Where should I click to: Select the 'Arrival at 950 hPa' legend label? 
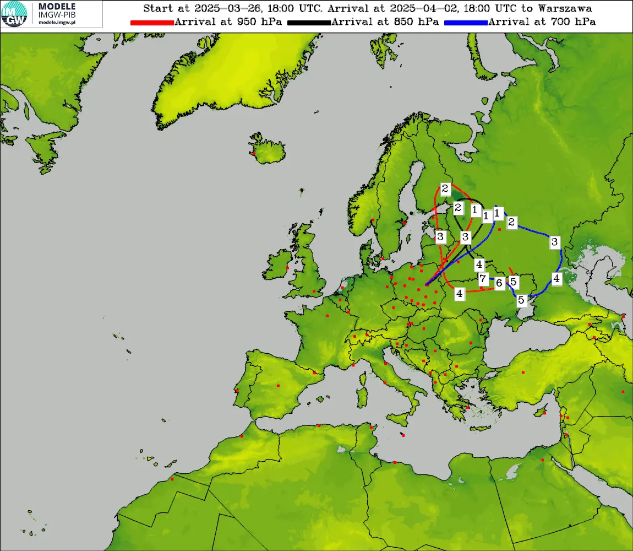coord(228,21)
